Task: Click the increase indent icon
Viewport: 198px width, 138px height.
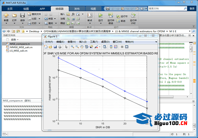Action: point(73,23)
